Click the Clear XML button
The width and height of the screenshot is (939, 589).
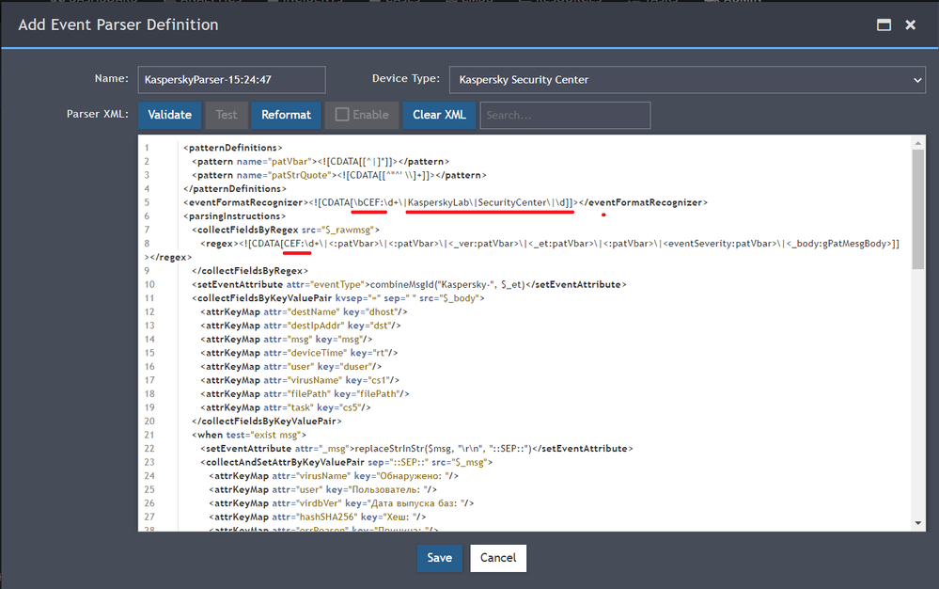[x=439, y=115]
